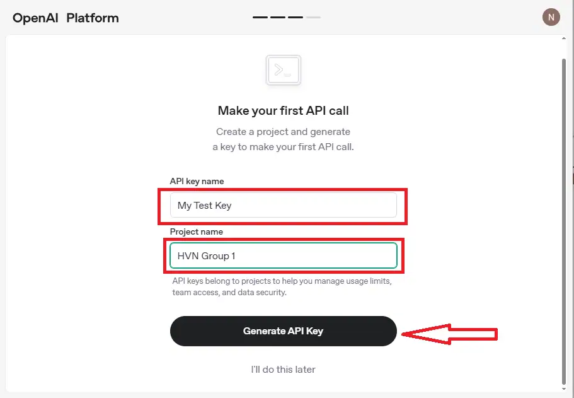Select the third onboarding progress step
This screenshot has height=398, width=574.
pos(296,18)
